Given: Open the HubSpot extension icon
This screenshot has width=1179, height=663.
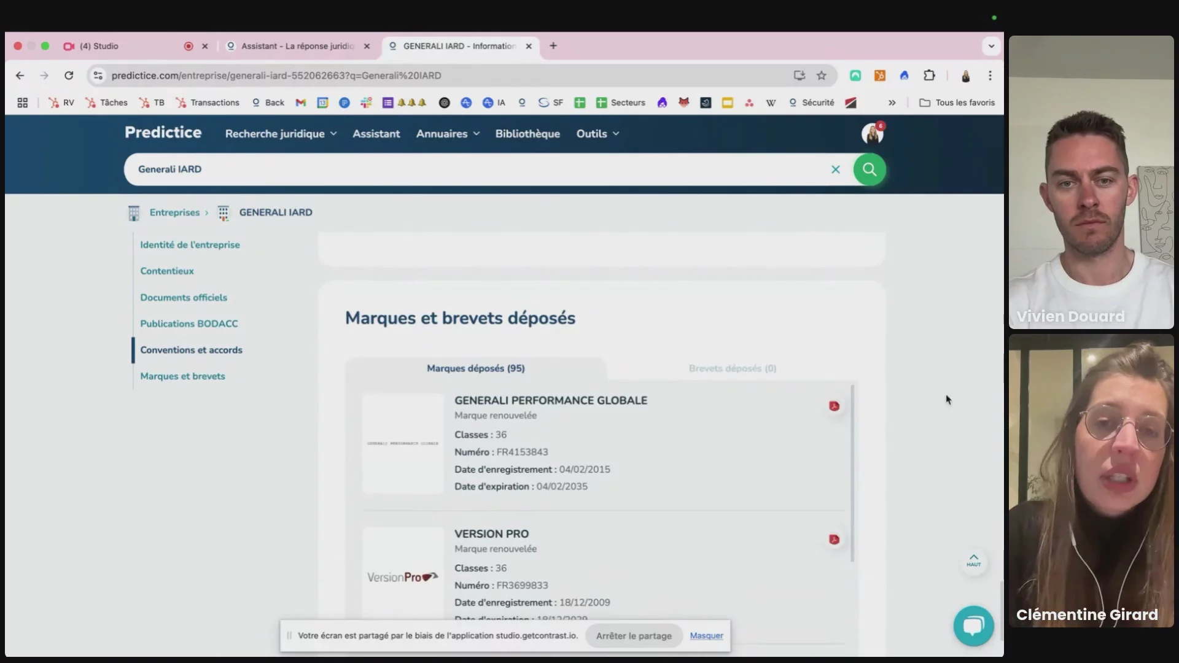Looking at the screenshot, I should pos(880,76).
